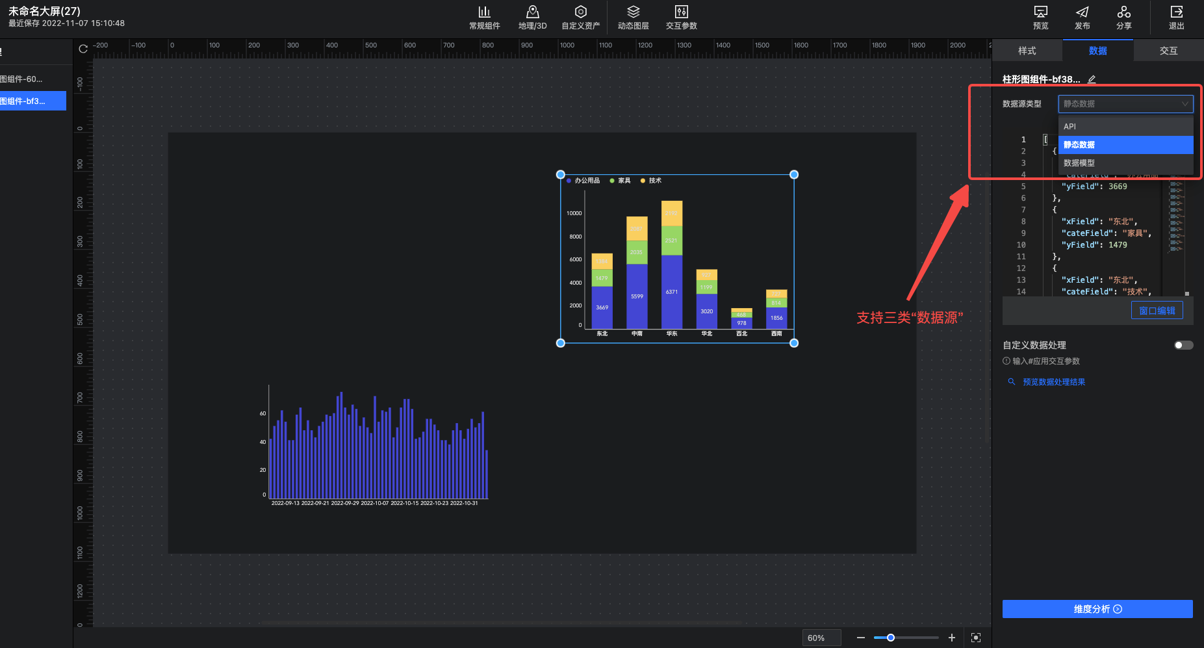1204x648 pixels.
Task: Click the 维度分析 button
Action: click(1097, 609)
